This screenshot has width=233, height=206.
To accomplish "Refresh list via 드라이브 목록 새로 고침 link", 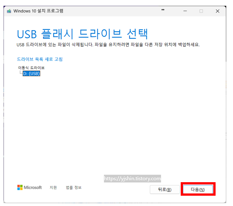I will click(x=40, y=59).
